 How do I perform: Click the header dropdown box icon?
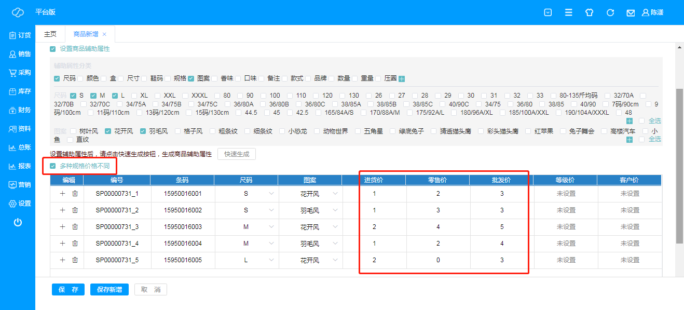[x=548, y=12]
